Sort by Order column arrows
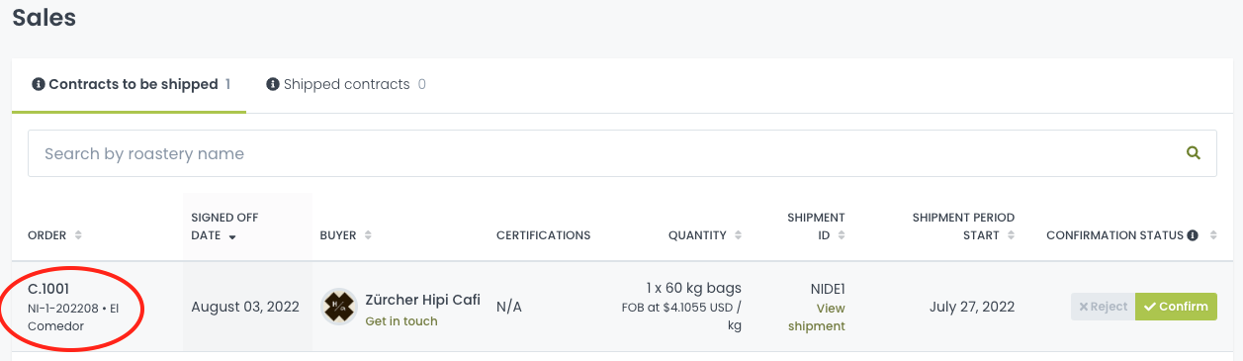 (78, 235)
